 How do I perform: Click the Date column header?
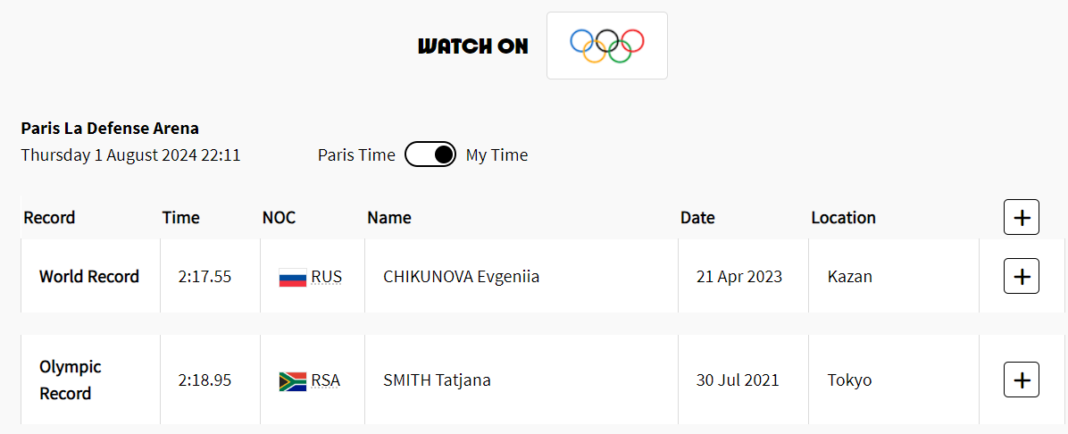697,218
